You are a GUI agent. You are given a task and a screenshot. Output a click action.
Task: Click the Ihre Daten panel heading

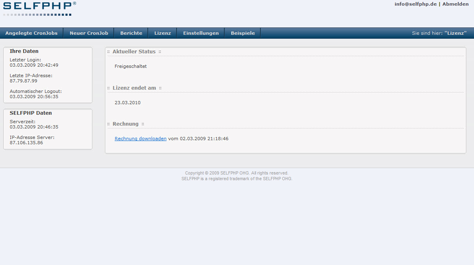(x=24, y=51)
